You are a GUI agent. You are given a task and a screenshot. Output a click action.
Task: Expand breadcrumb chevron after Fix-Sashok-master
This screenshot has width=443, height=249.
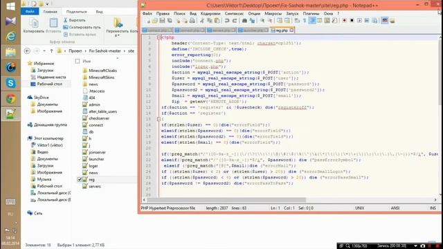125,51
